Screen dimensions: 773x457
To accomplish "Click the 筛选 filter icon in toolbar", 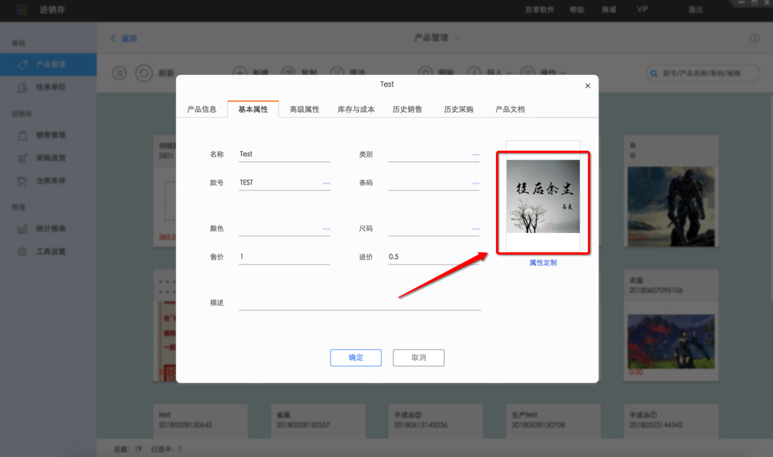I will tap(338, 73).
